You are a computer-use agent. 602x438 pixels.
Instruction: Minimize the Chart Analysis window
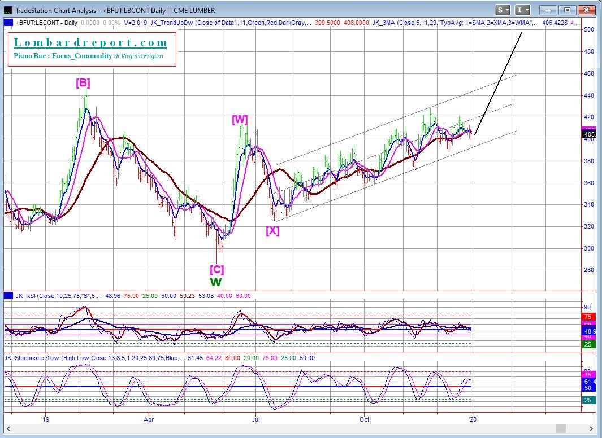click(x=548, y=10)
